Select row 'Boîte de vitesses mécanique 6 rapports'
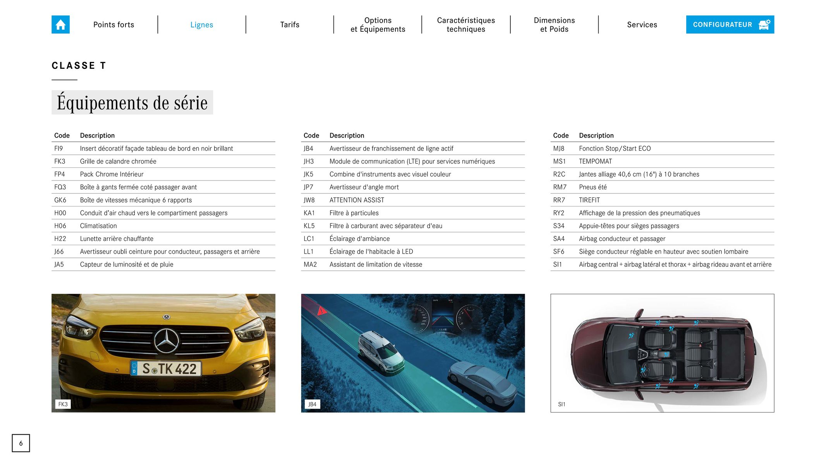Screen dimensions: 826x464 click(x=163, y=200)
